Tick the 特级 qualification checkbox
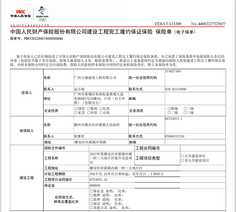236x212 pixels. [169, 108]
